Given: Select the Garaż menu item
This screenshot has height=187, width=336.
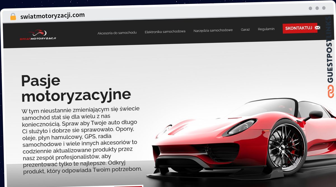Looking at the screenshot, I should click(245, 29).
